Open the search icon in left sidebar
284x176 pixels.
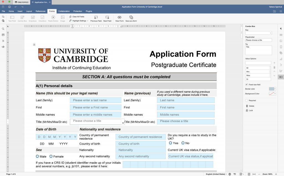point(3,29)
